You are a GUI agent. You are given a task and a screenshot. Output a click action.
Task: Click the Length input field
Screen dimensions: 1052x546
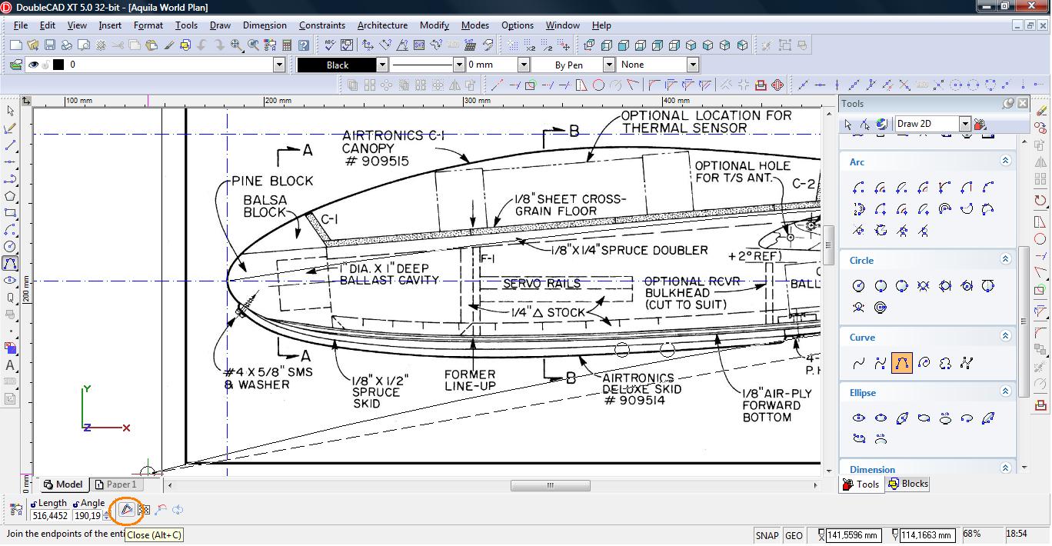click(x=50, y=516)
